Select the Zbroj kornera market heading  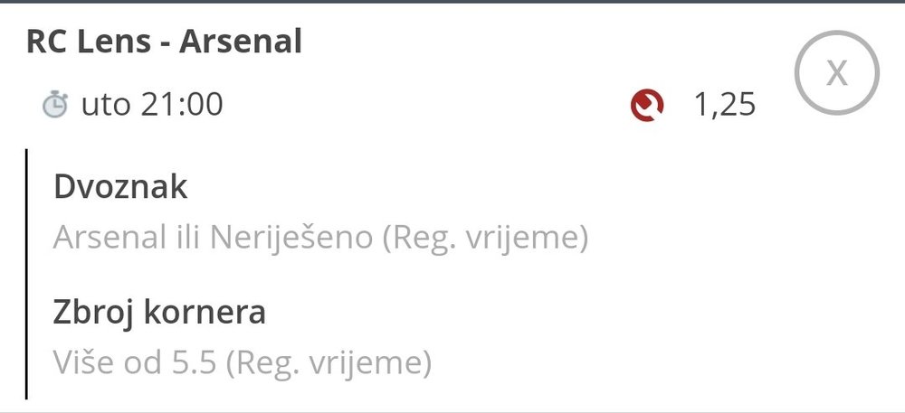tap(159, 313)
